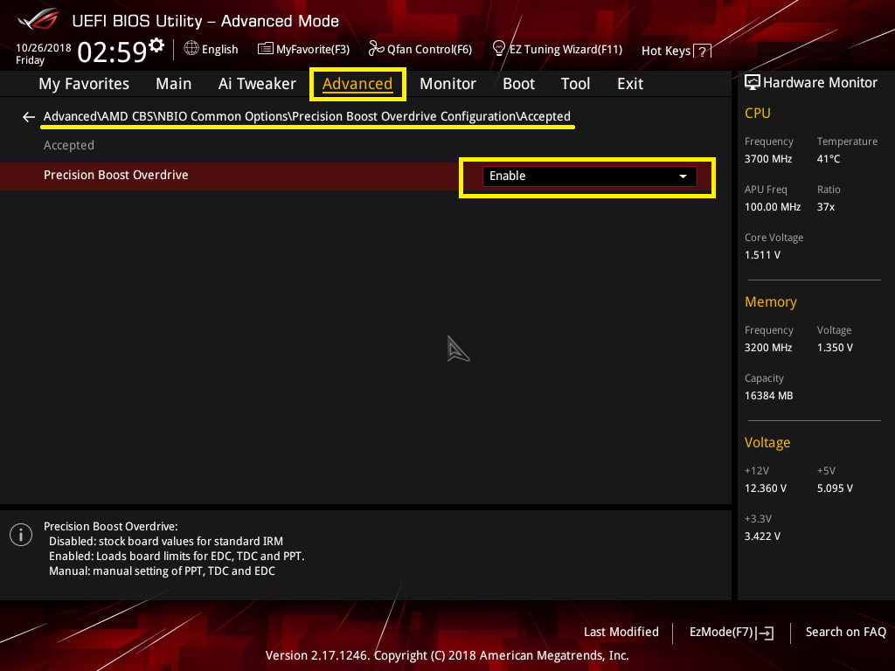895x671 pixels.
Task: Open the Ai Tweaker tab
Action: tap(257, 84)
